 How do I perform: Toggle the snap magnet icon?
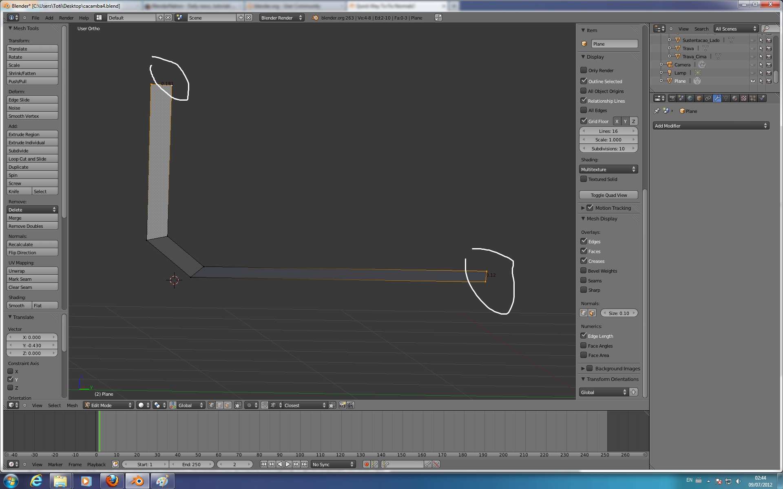point(264,405)
